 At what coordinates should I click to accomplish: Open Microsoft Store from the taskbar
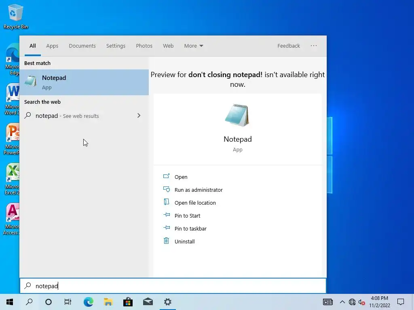tap(128, 302)
